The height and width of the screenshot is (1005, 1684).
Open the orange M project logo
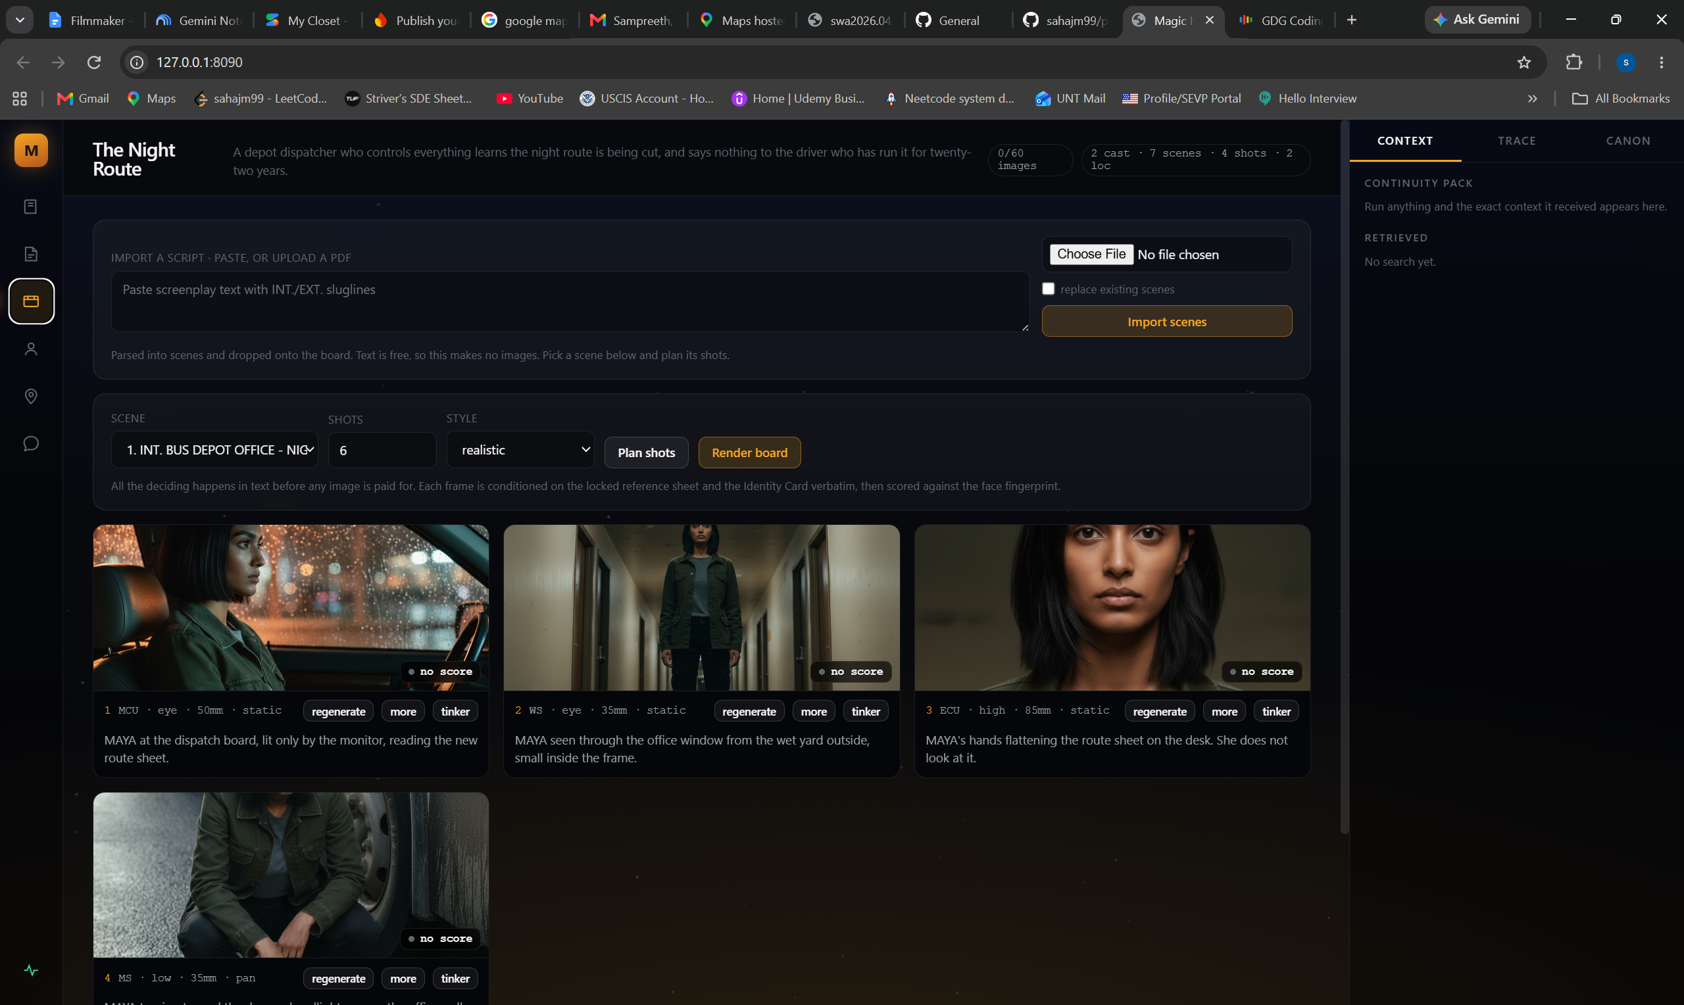point(31,151)
